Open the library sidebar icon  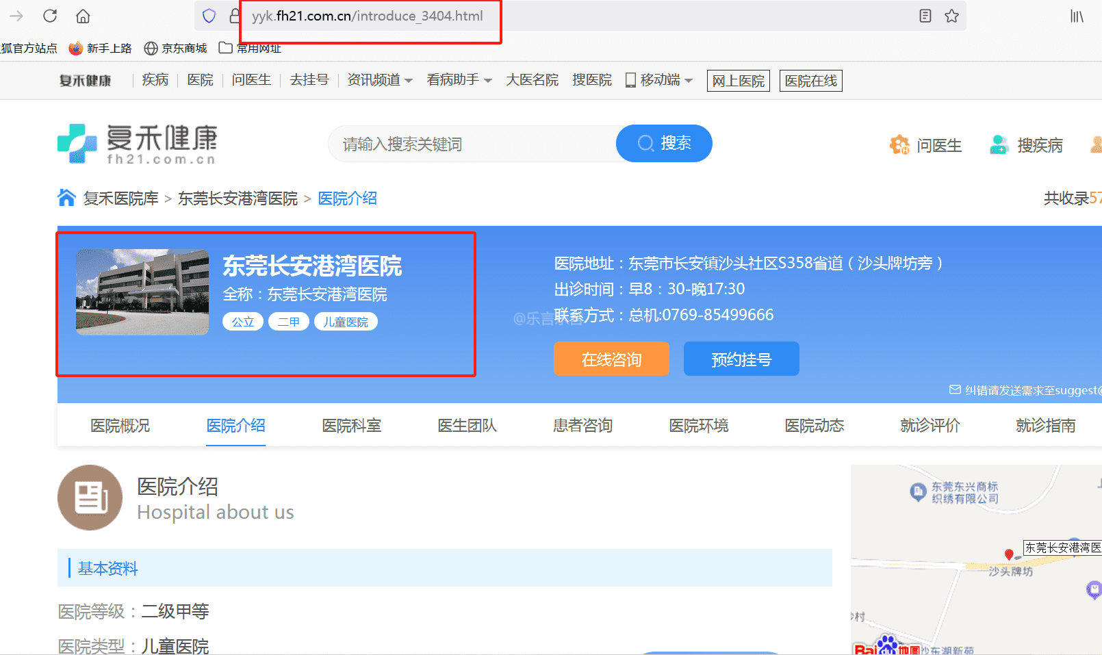coord(1077,16)
